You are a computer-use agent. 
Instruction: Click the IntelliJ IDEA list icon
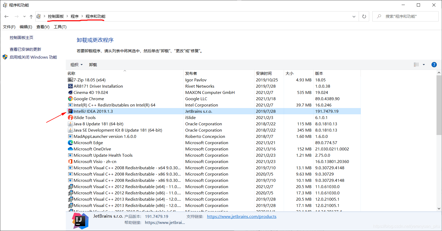click(x=70, y=111)
